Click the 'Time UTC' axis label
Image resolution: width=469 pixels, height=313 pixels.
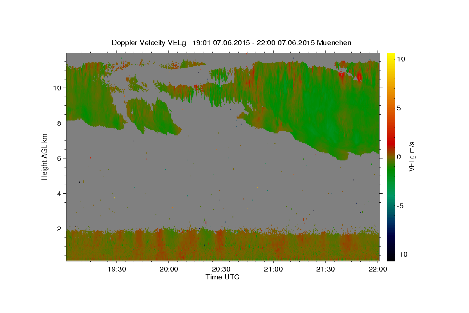(x=222, y=277)
